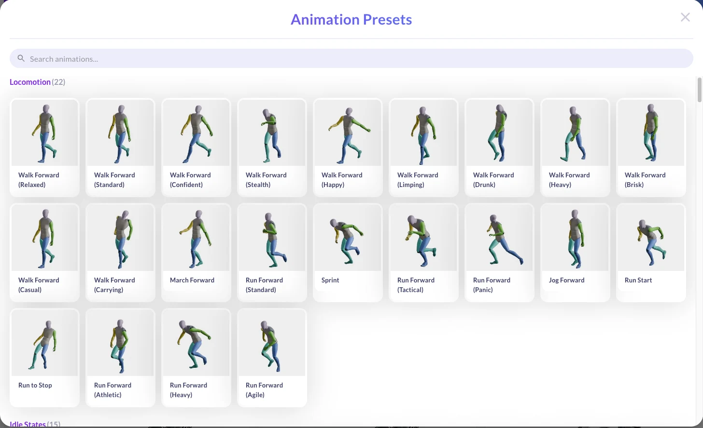
Task: Click the Search animations input field
Action: (x=351, y=58)
